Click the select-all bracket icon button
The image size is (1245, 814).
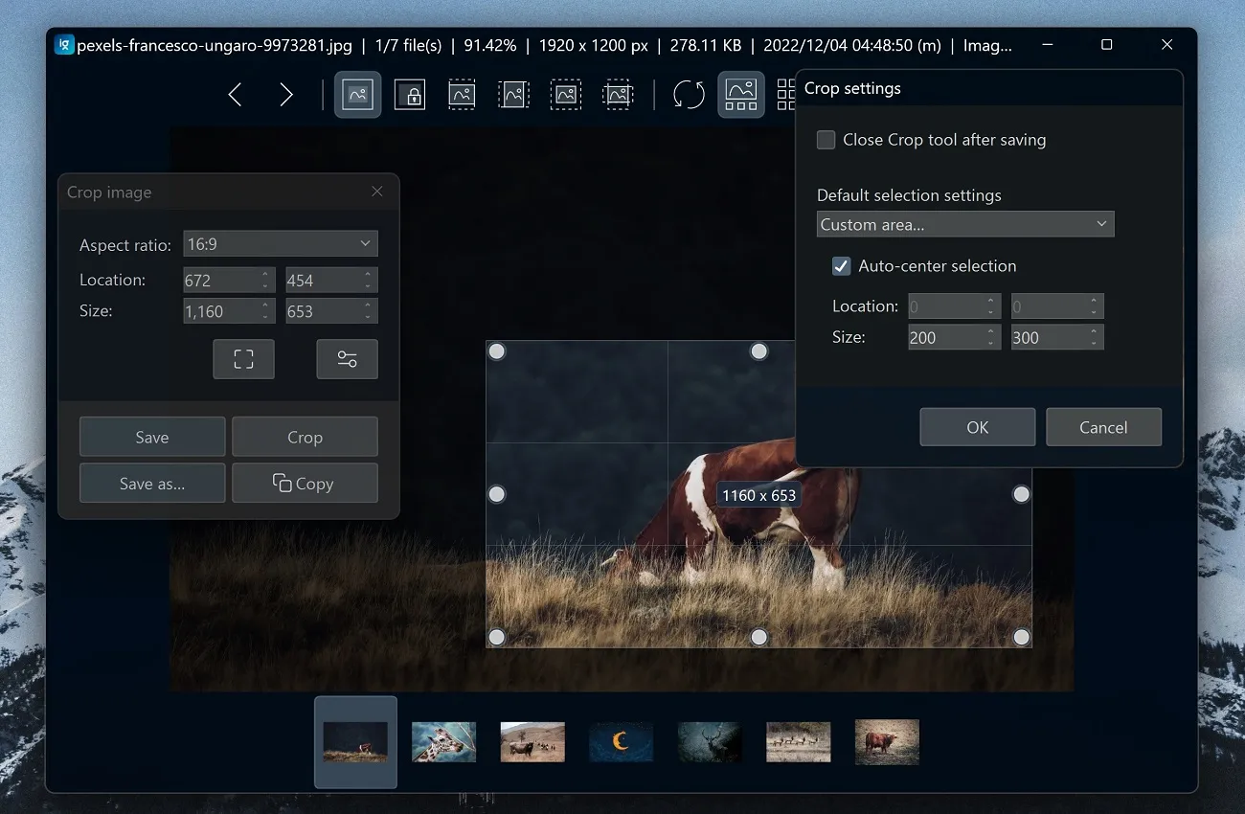(243, 359)
